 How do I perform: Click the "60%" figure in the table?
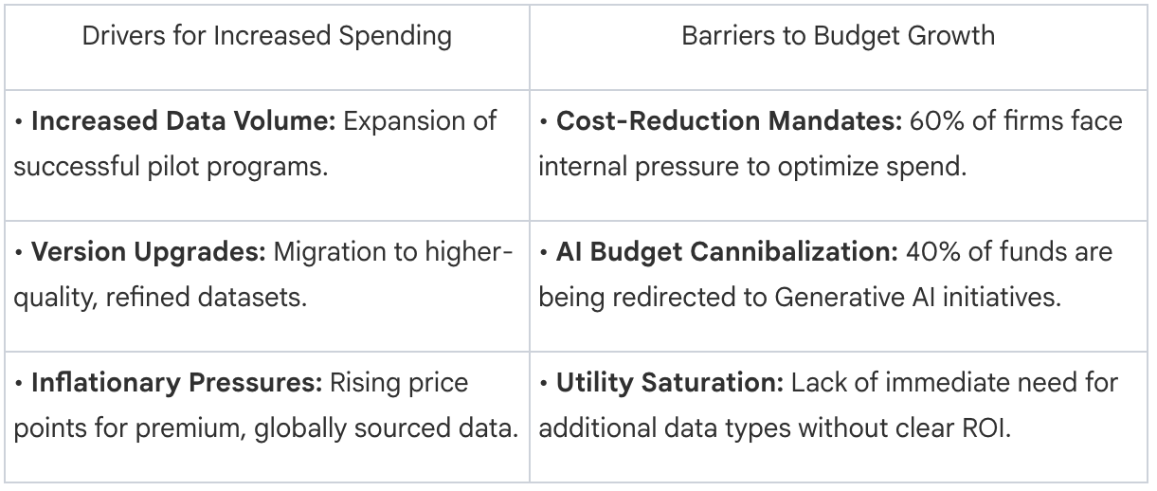(x=929, y=121)
